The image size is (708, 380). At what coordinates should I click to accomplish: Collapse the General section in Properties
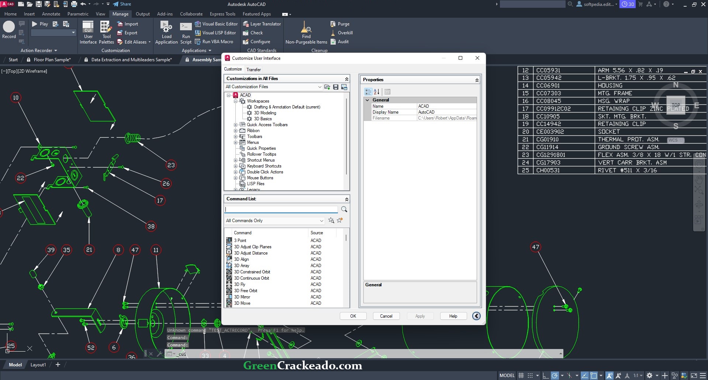coord(367,100)
